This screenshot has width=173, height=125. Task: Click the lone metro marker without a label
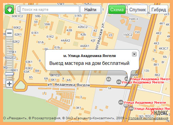(109, 79)
